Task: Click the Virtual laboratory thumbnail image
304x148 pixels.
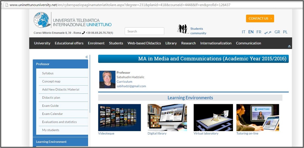Action: 213,118
